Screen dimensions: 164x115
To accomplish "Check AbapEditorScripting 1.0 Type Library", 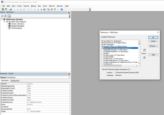I will click(102, 50).
